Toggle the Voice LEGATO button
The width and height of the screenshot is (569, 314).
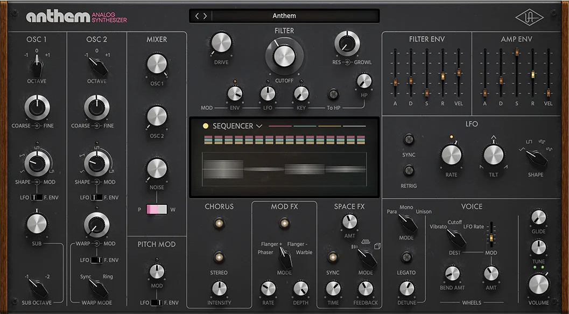pos(406,257)
